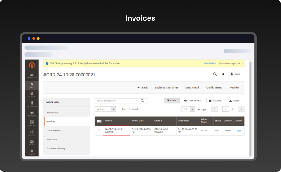This screenshot has width=281, height=172.
Task: Open the Catalog sidebar icon
Action: (32, 95)
